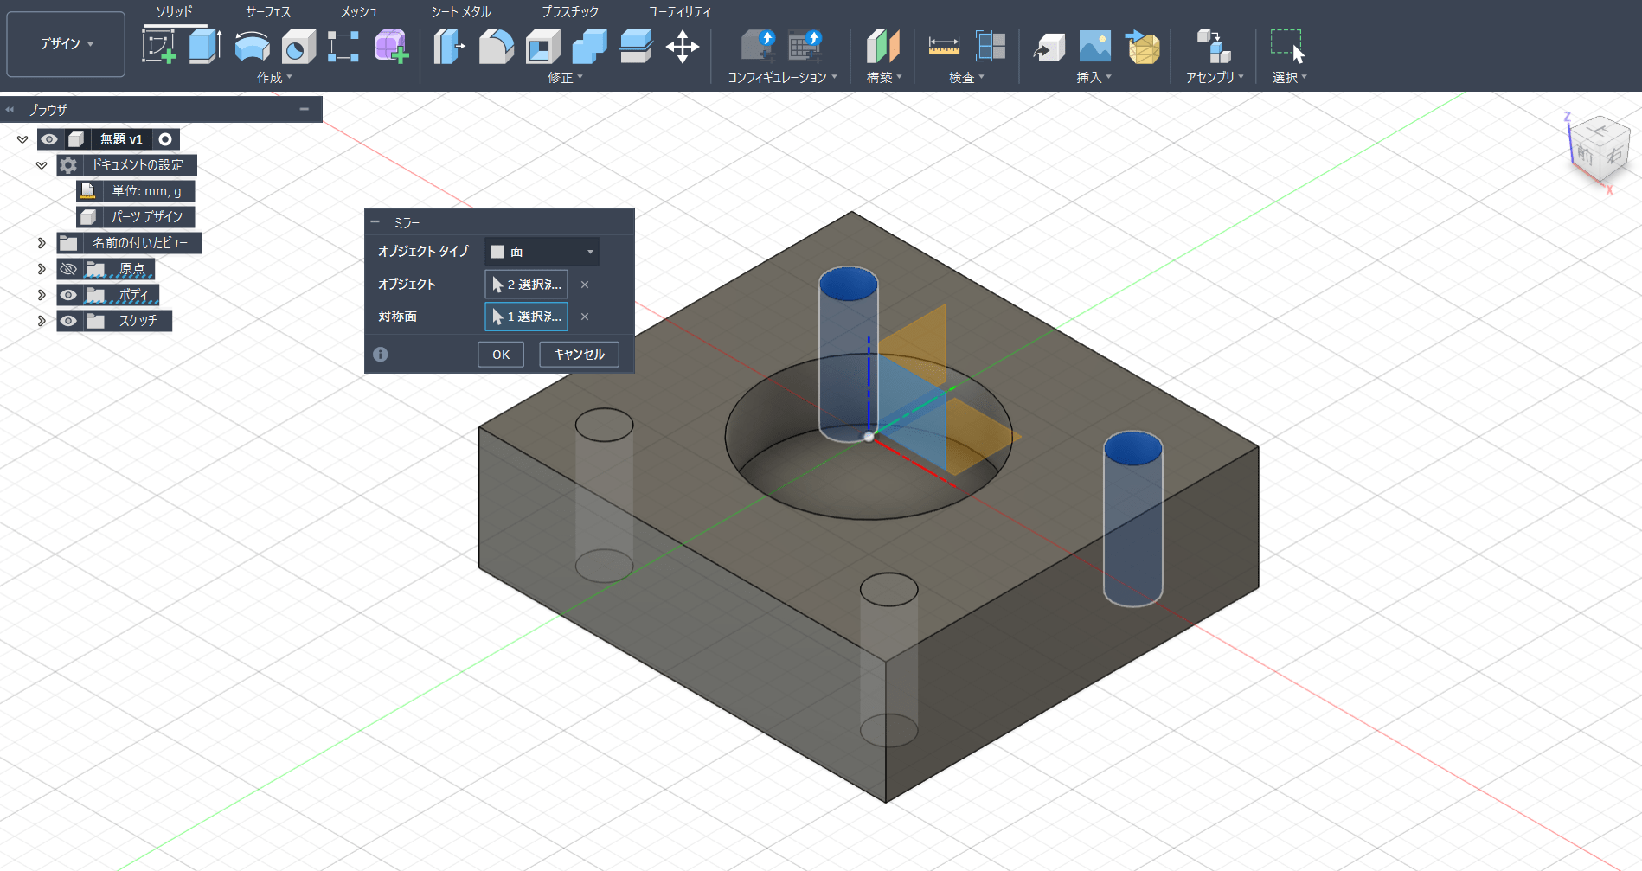Image resolution: width=1642 pixels, height=871 pixels.
Task: Hide the ボディ folder
Action: 68,295
